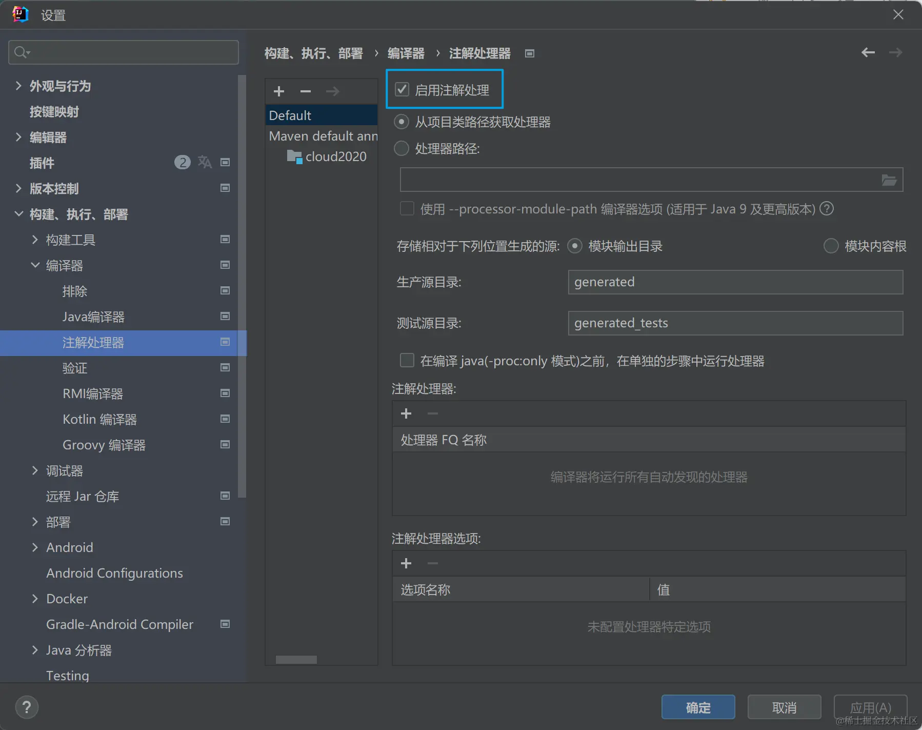Click the project icon on 构建工具 row
922x730 pixels.
(225, 240)
